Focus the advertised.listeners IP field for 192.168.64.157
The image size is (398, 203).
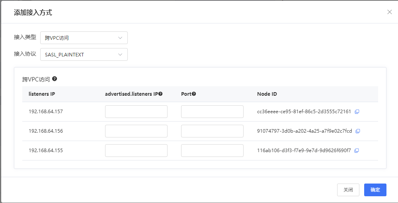pyautogui.click(x=136, y=112)
